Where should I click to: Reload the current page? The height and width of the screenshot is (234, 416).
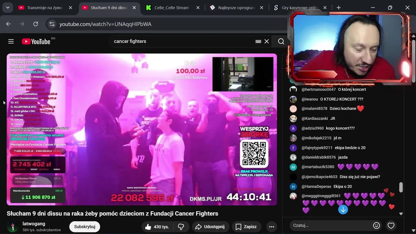click(x=36, y=24)
